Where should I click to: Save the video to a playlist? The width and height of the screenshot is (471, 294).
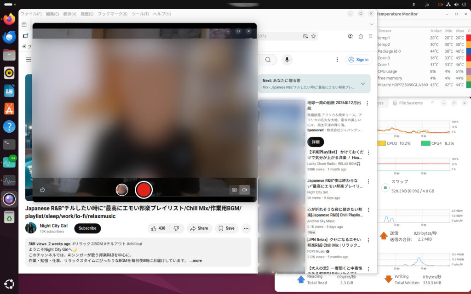(227, 228)
